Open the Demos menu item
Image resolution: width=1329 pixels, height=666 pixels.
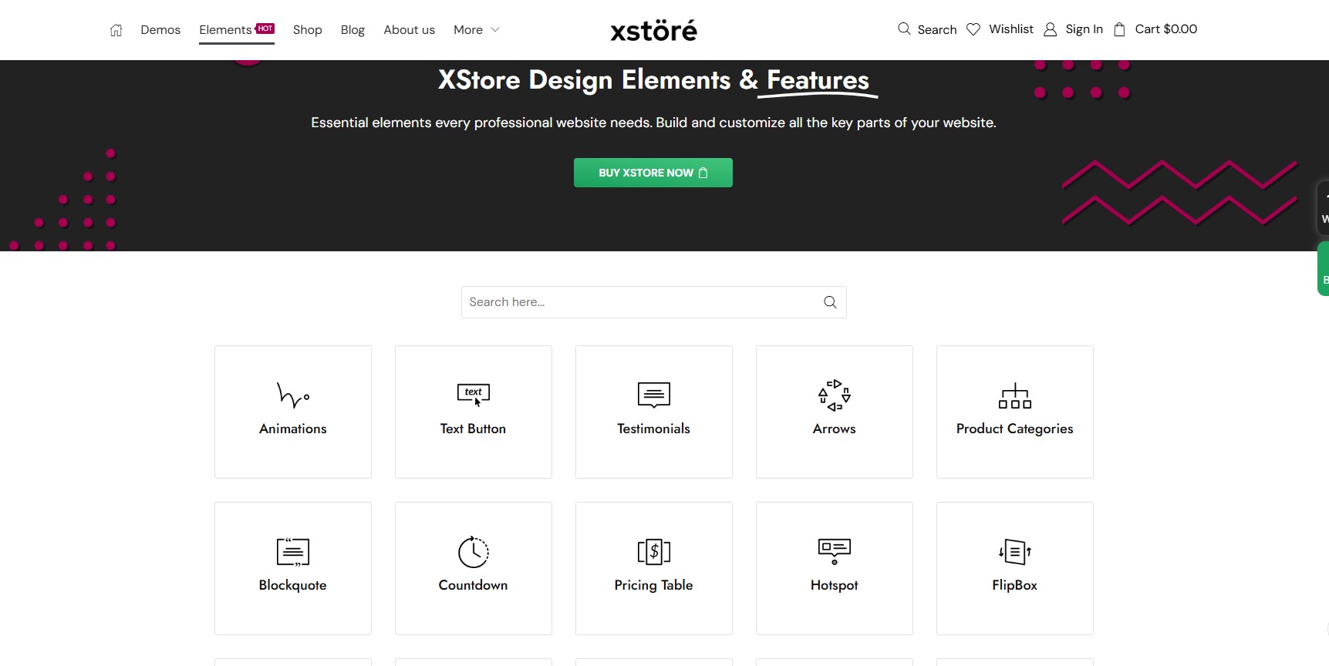pyautogui.click(x=160, y=30)
